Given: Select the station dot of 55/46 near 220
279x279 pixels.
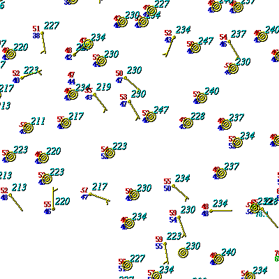Looking at the screenshot, I should [x=54, y=209].
